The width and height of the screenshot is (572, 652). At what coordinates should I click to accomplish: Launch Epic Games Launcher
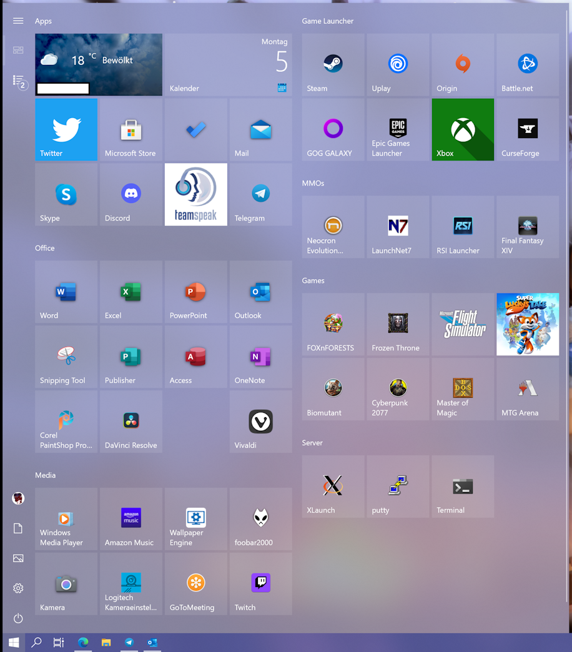(x=398, y=129)
